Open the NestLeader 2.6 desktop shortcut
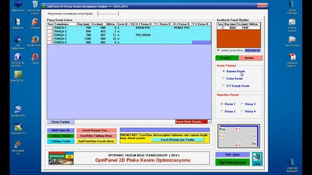The width and height of the screenshot is (312, 175). 18,148
